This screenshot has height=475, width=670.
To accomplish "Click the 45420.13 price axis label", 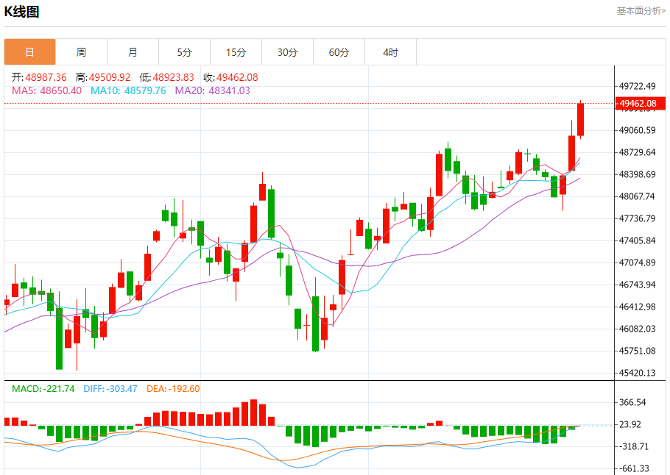I will (637, 373).
